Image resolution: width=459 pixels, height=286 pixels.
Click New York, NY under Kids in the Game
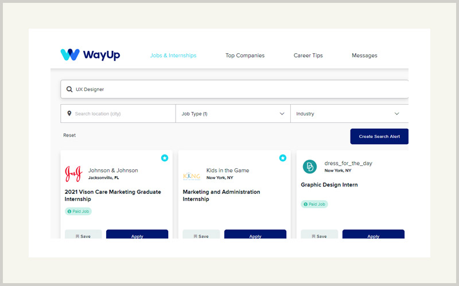click(x=220, y=178)
